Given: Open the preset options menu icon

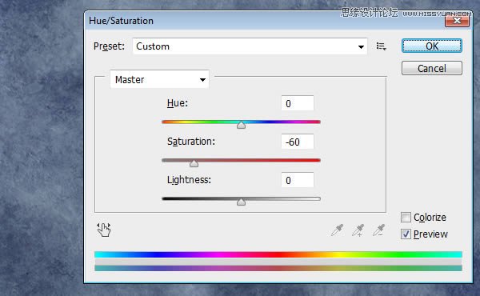Looking at the screenshot, I should pos(381,46).
